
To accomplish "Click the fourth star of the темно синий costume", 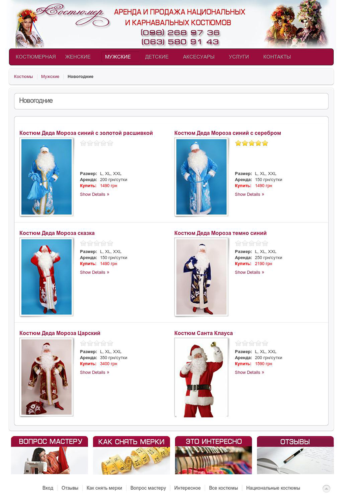I will (x=258, y=243).
